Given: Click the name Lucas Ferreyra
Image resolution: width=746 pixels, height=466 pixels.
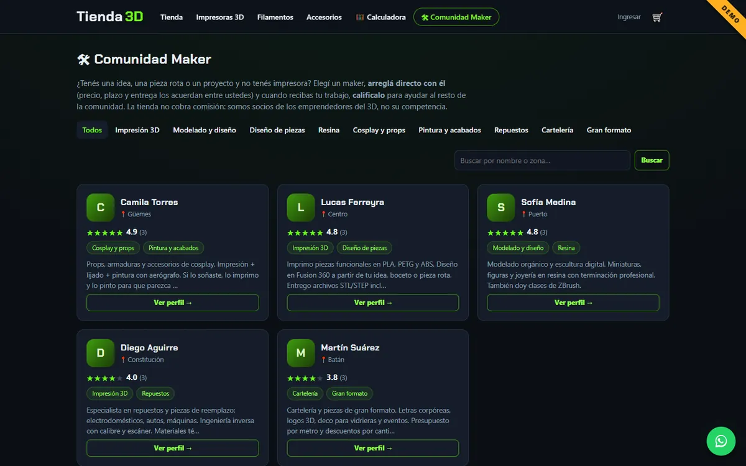Looking at the screenshot, I should pyautogui.click(x=352, y=202).
